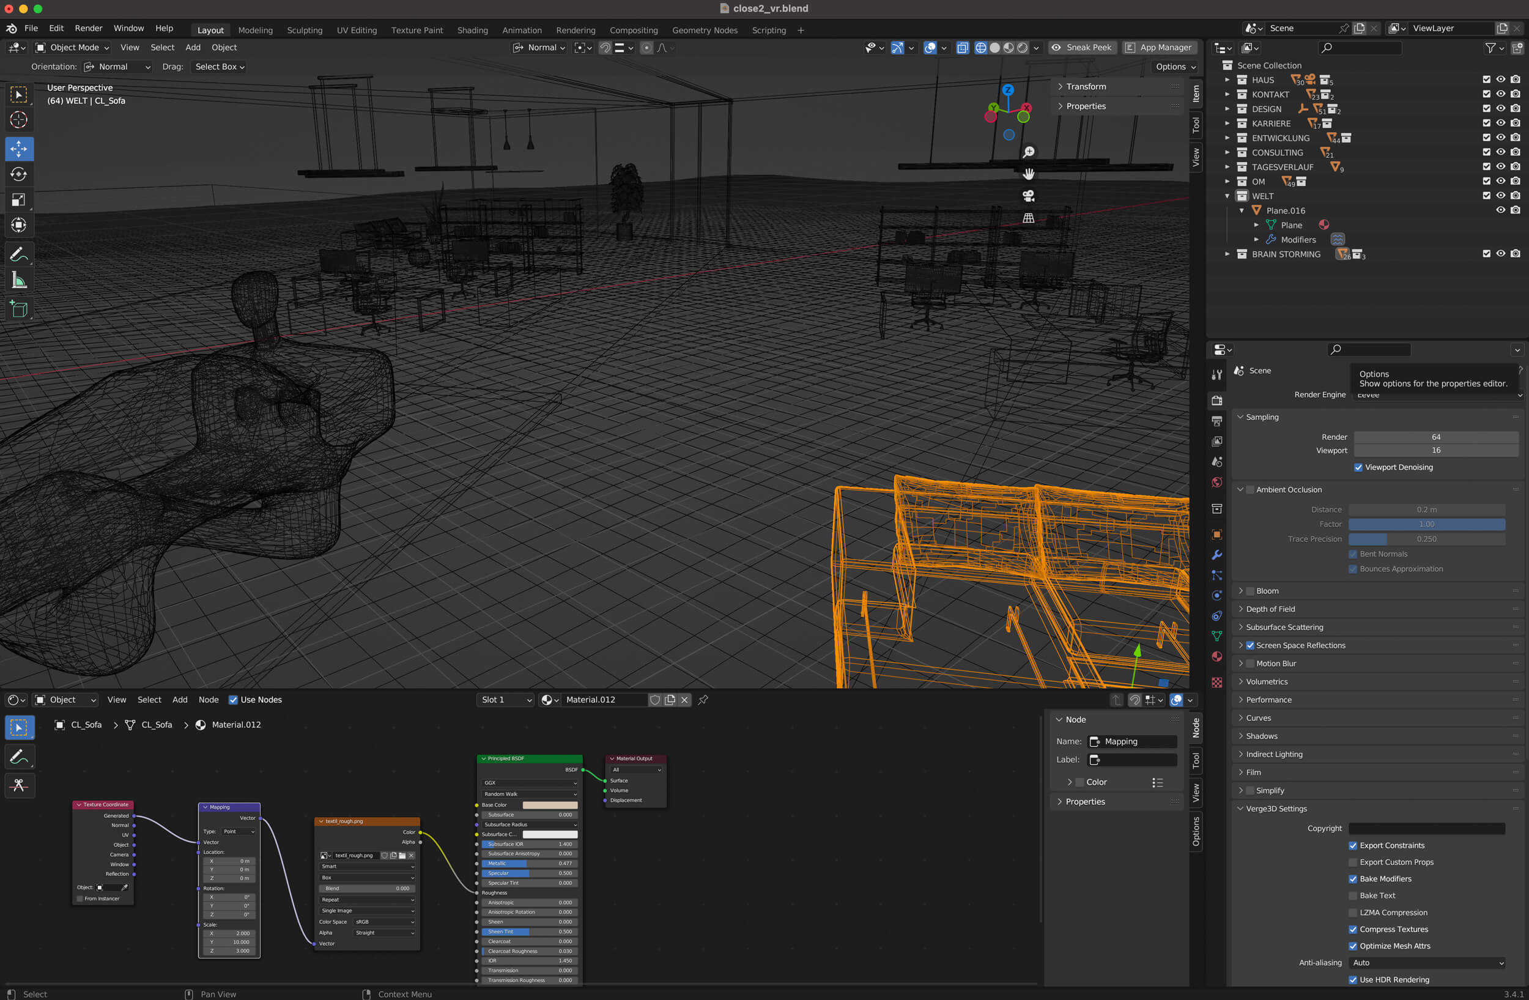Expand the HAUS collection
Image resolution: width=1529 pixels, height=1000 pixels.
tap(1227, 80)
